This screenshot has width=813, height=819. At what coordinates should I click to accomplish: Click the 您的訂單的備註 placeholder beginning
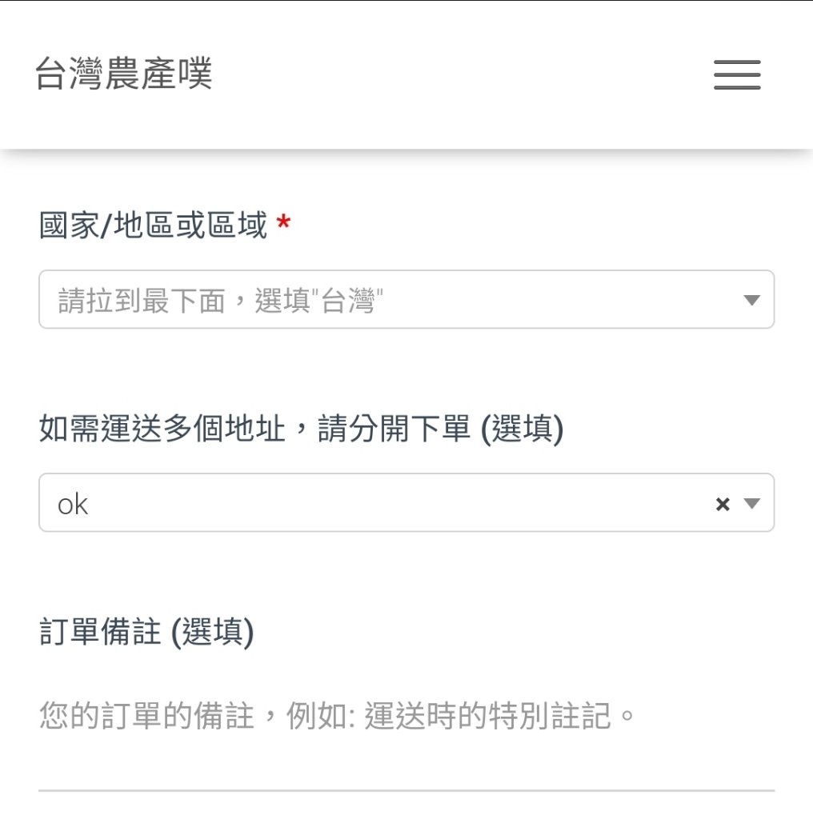pos(146,716)
